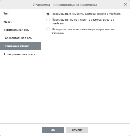Click label 'Перемещать и изменять размеры вместе с ячейками'
Viewport: 130px width, 136px height.
[86, 14]
